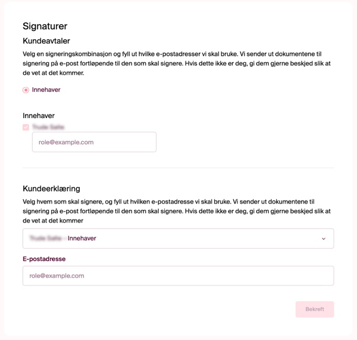
Task: Select the Innehaver radio button
Action: (26, 90)
